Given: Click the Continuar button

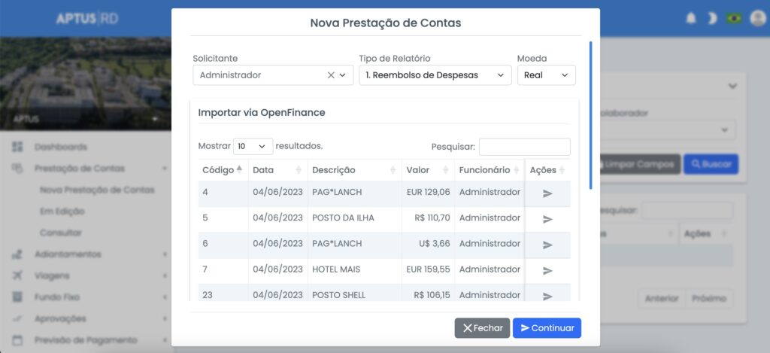Looking at the screenshot, I should pos(547,328).
